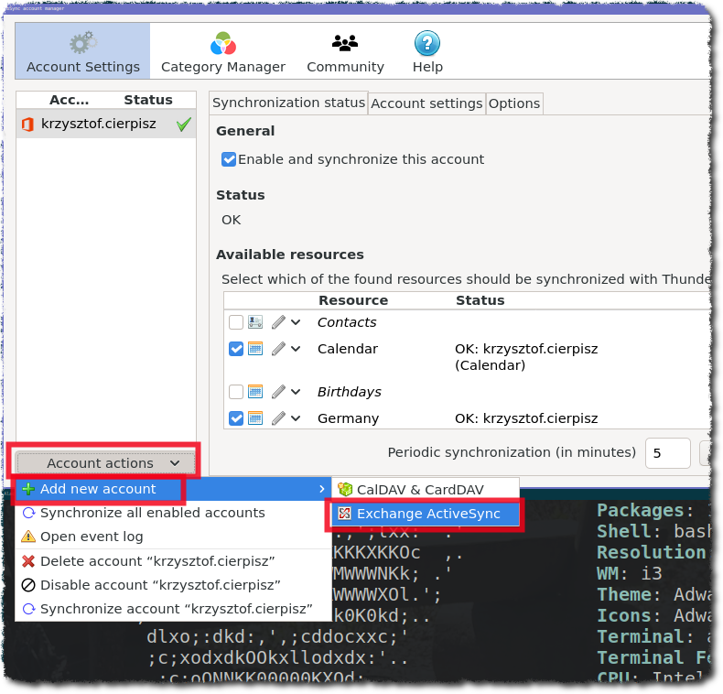Enable the Birthdays resource checkbox

[236, 392]
